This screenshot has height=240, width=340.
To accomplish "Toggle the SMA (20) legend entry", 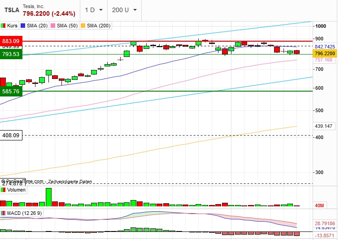I will [34, 26].
